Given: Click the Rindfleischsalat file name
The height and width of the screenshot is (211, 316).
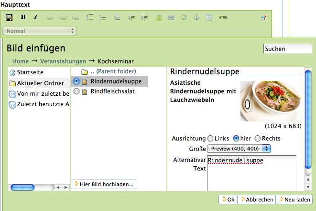Looking at the screenshot, I should point(112,91).
